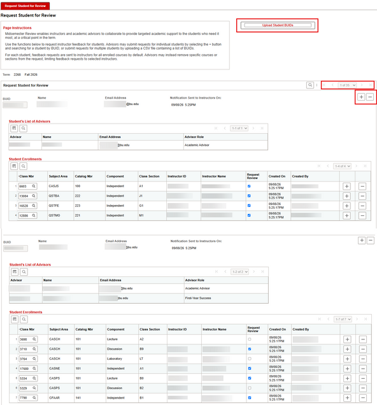Open the '1-7 of 7' enrollments row dropdown
This screenshot has height=405, width=377.
coord(343,319)
